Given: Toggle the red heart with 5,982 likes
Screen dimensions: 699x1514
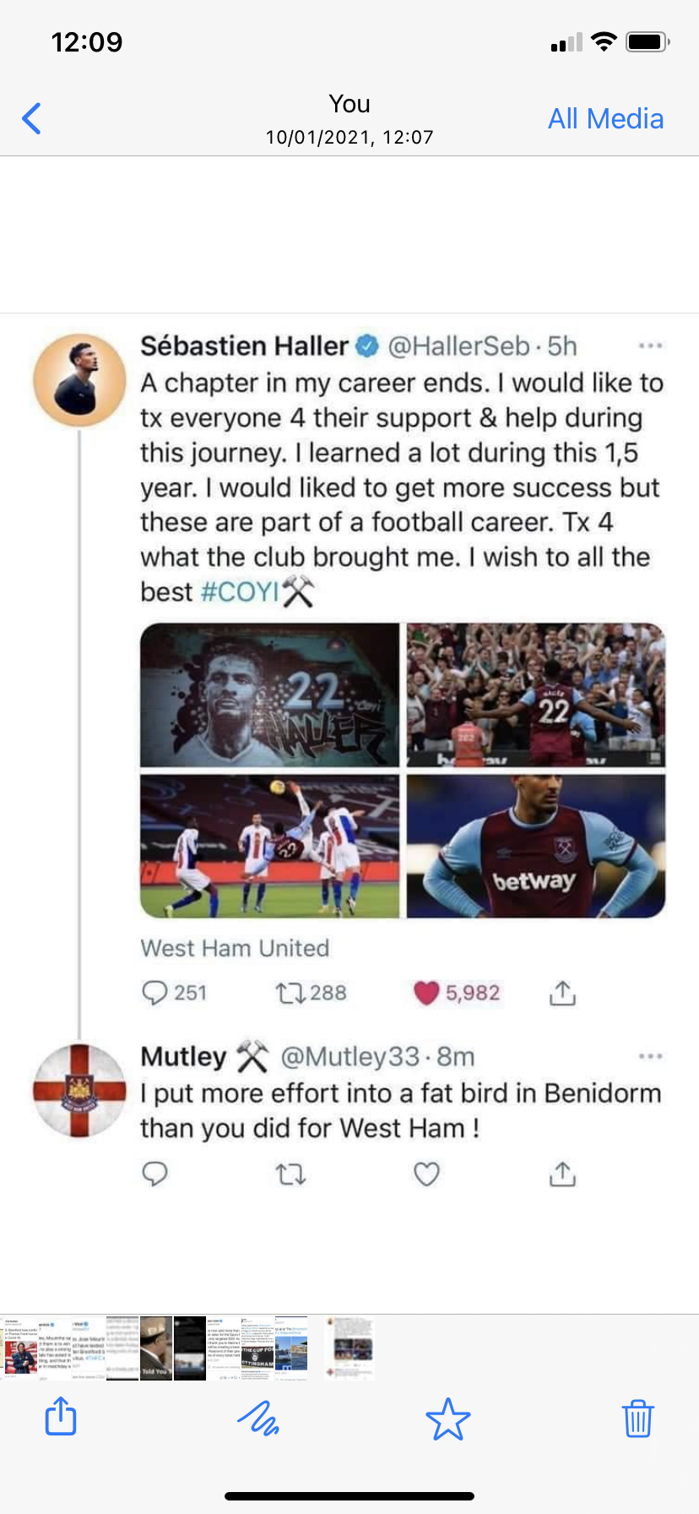Looking at the screenshot, I should pyautogui.click(x=427, y=993).
